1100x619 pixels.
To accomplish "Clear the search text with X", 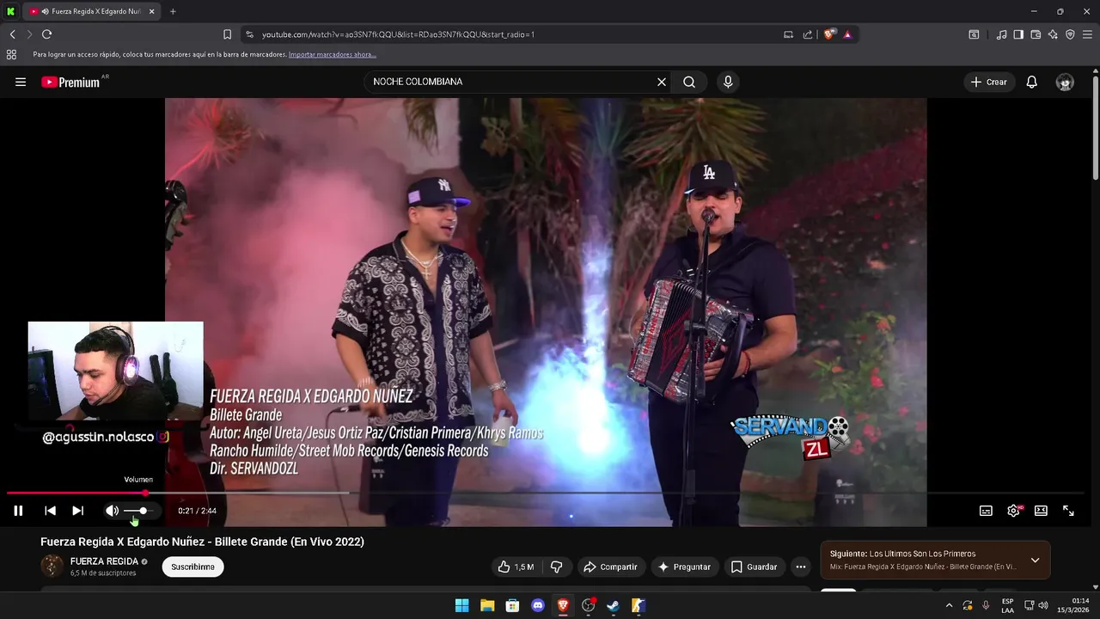I will (662, 82).
